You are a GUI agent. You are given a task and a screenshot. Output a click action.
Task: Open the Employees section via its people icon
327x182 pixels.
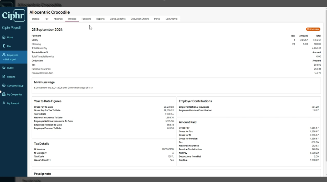4,55
